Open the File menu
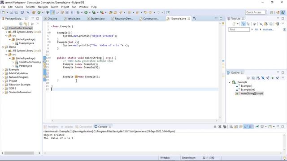Screen dimensions: 287x161 (x=3, y=7)
